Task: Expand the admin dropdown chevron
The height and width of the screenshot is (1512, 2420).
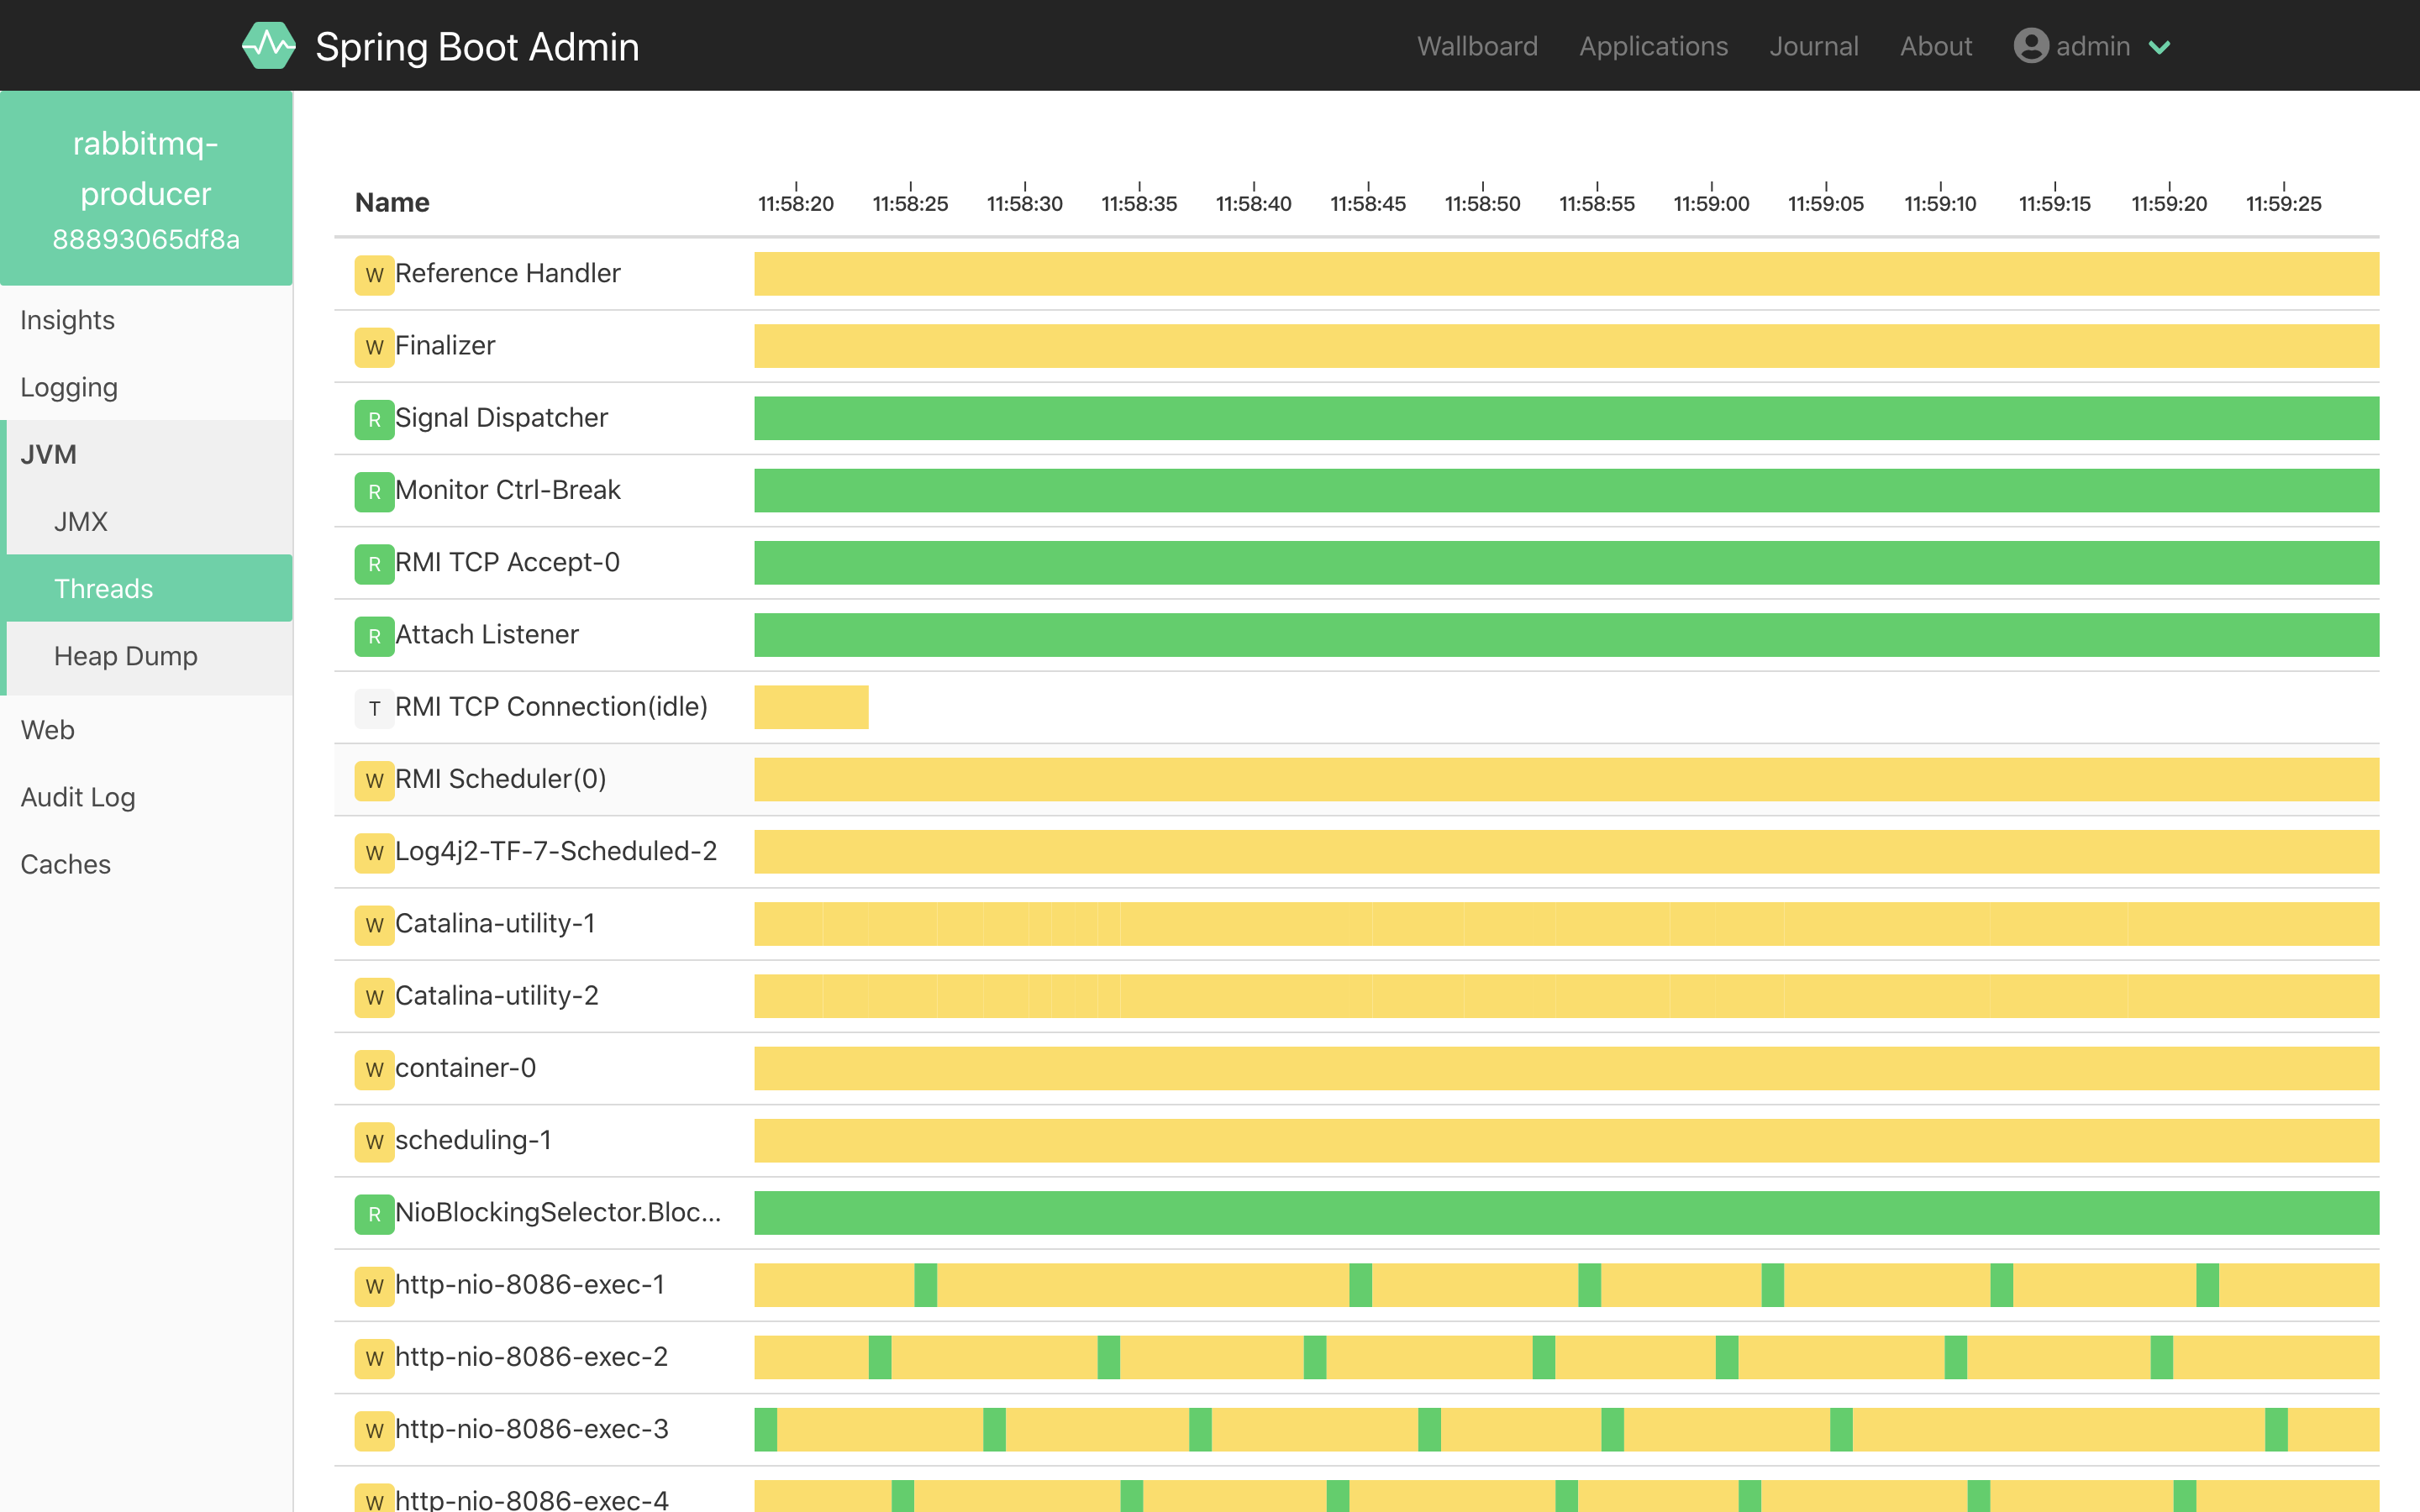Action: pyautogui.click(x=2160, y=47)
